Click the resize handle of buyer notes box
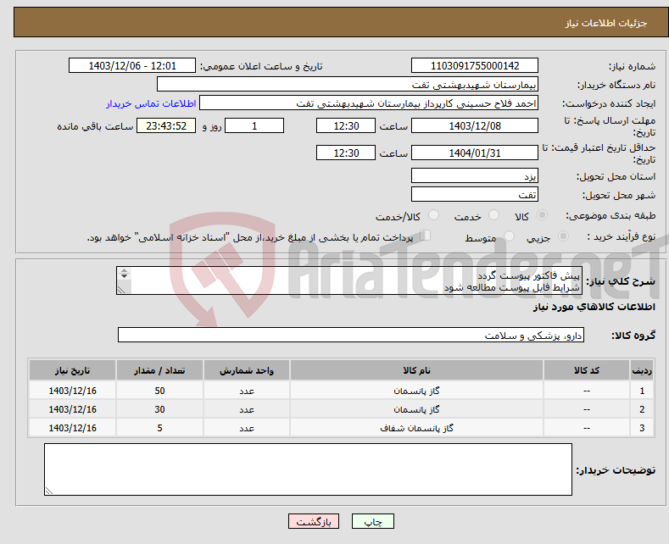Image resolution: width=669 pixels, height=544 pixels. click(49, 491)
